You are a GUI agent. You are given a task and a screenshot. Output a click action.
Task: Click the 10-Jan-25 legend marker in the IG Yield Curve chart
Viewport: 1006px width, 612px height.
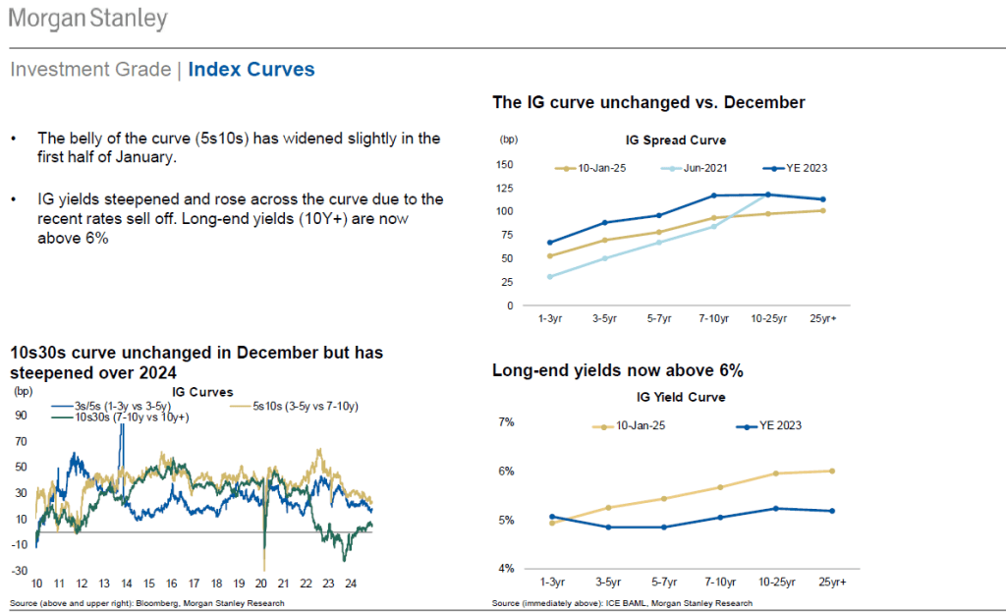point(608,426)
